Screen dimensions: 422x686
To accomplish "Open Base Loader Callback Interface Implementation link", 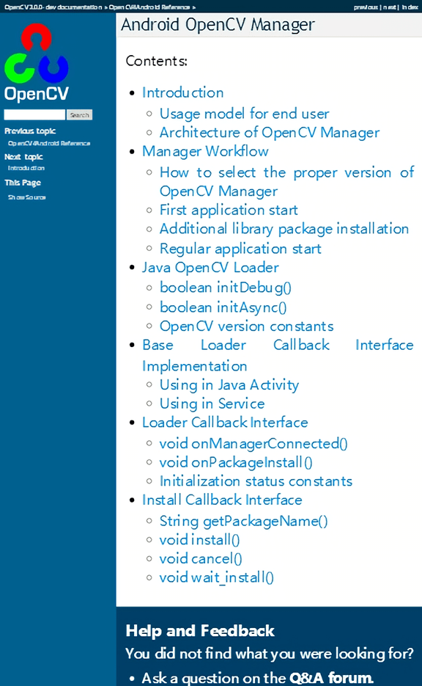I will [278, 355].
